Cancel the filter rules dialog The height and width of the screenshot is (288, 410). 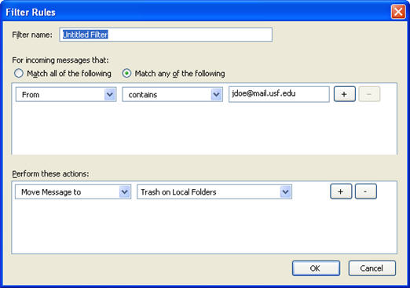pos(372,268)
